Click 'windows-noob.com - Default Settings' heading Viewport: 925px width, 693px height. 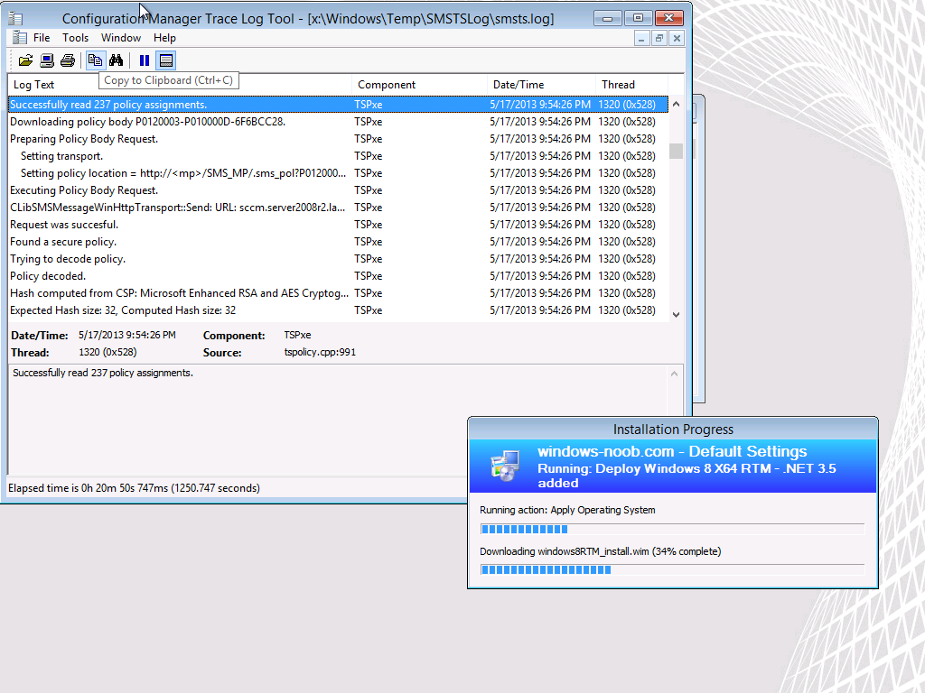672,451
